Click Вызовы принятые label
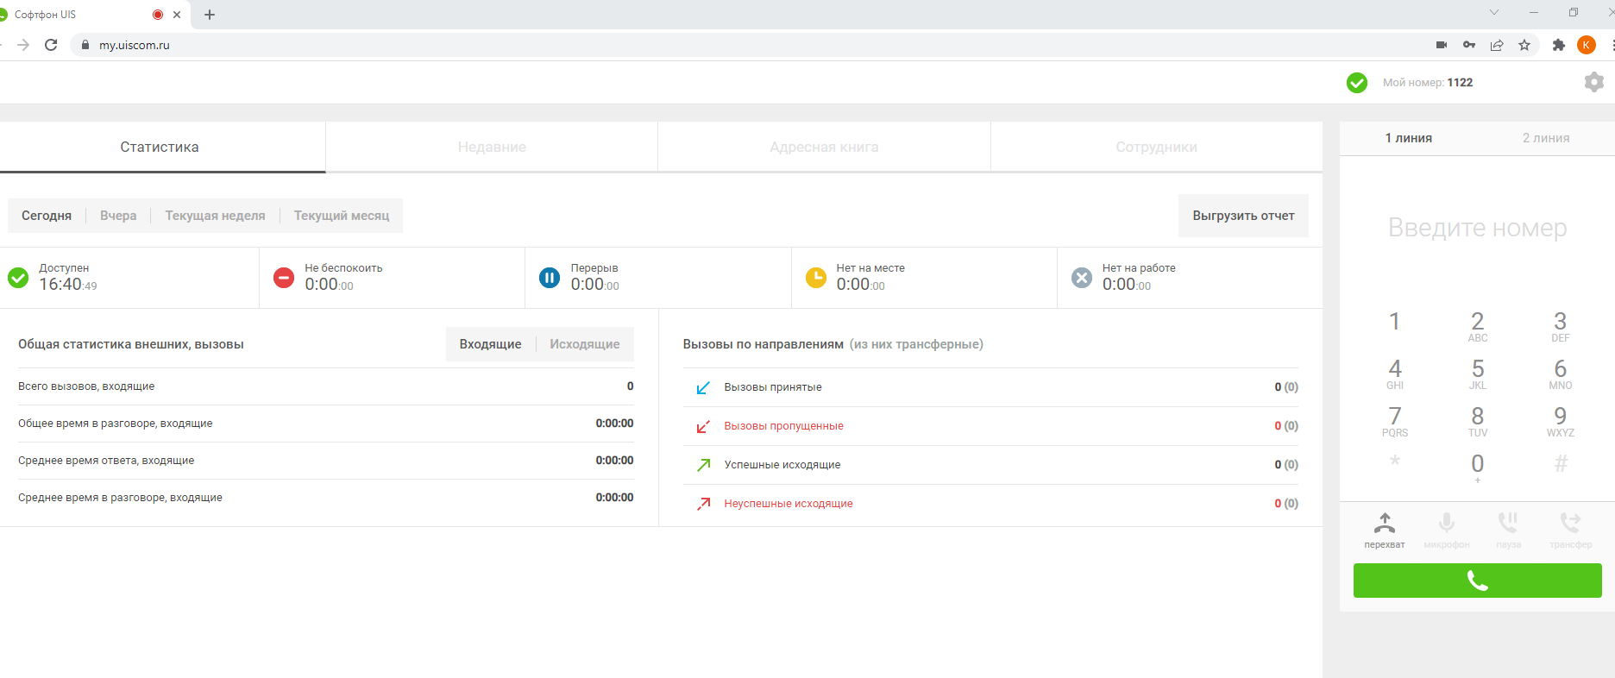 [x=772, y=387]
